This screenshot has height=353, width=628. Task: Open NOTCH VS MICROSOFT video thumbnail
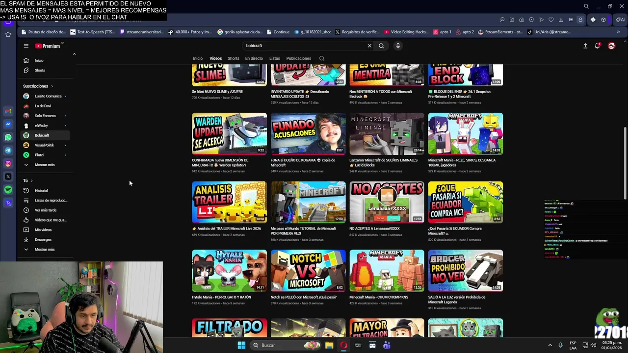pyautogui.click(x=308, y=271)
